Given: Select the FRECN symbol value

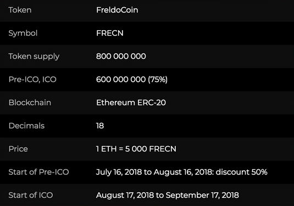Looking at the screenshot, I should 110,33.
